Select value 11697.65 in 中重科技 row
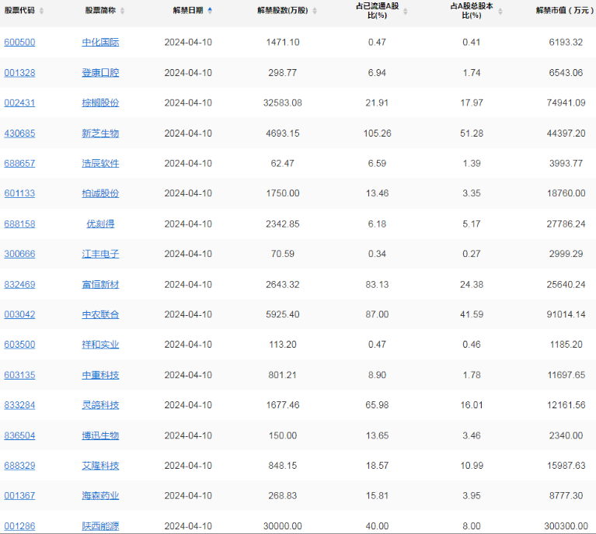Image resolution: width=596 pixels, height=534 pixels. [566, 375]
